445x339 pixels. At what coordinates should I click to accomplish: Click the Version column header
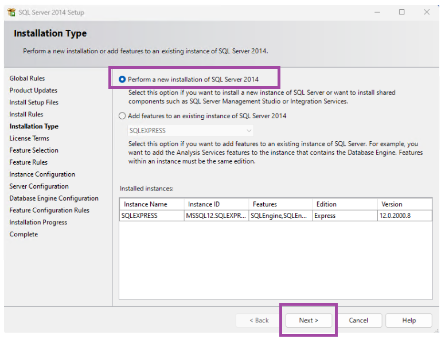405,204
